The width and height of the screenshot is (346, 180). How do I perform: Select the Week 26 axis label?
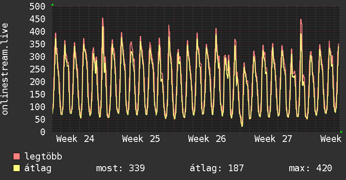click(207, 139)
